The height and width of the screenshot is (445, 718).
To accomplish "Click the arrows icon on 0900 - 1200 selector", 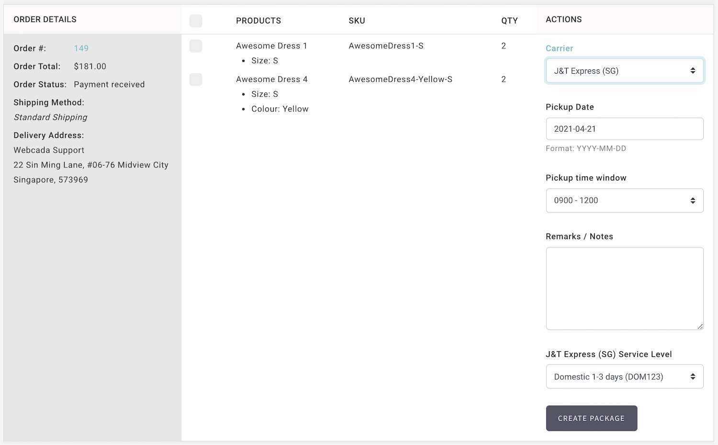I will coord(693,200).
